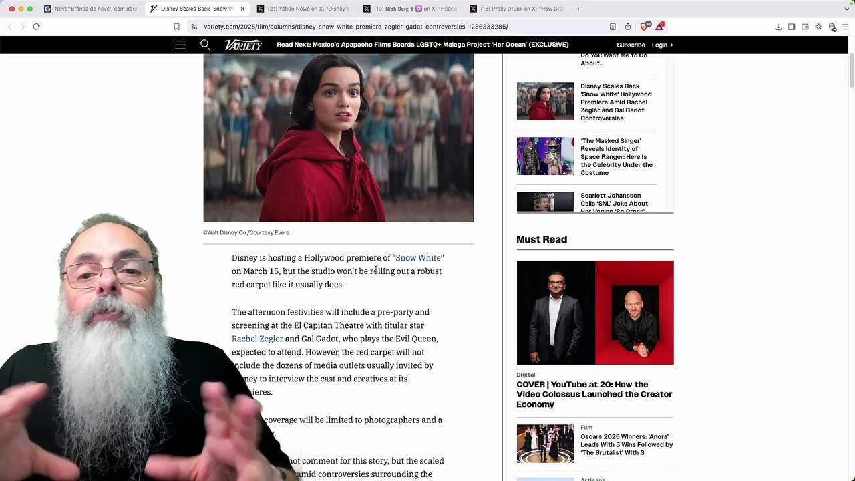855x481 pixels.
Task: Click the Masked Singer thumbnail
Action: [545, 156]
